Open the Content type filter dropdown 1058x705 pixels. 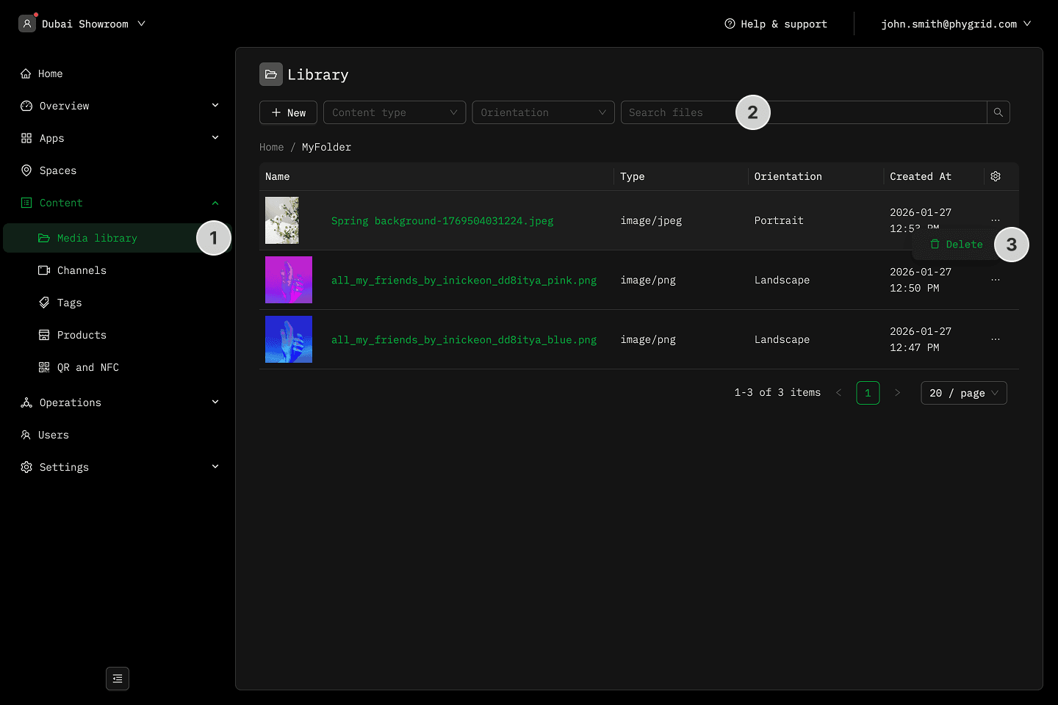[395, 112]
